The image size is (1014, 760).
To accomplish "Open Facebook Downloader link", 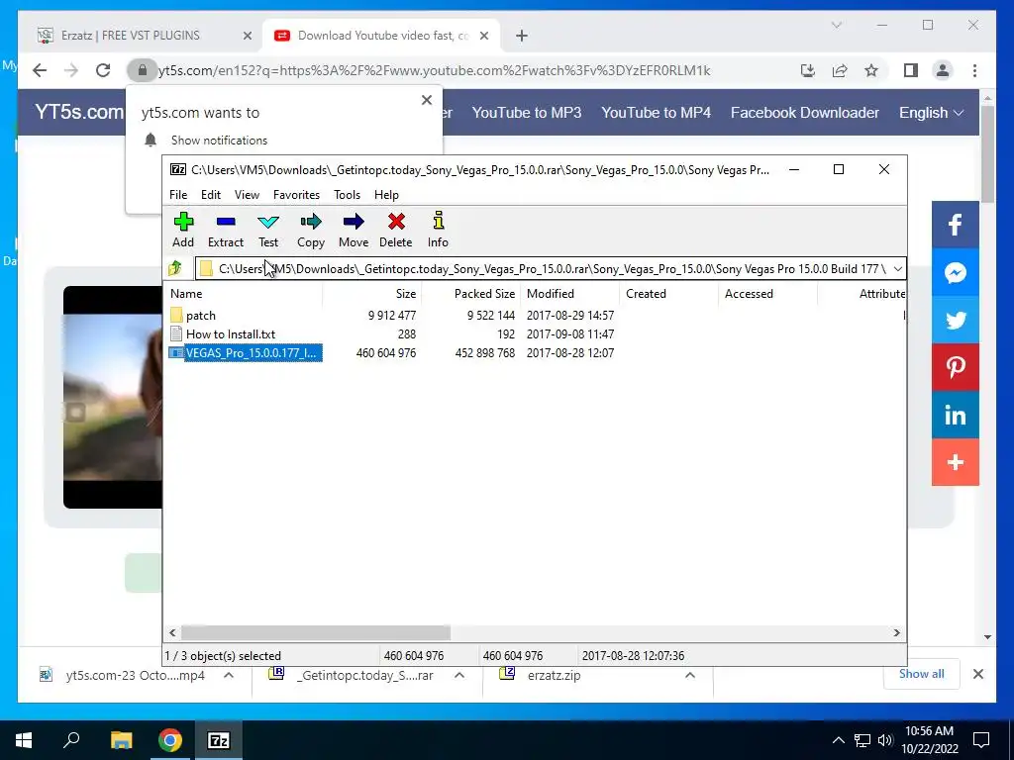I will coord(804,113).
